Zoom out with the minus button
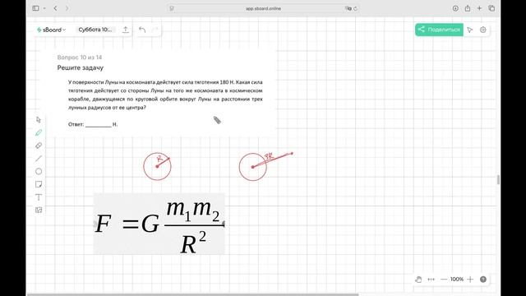 (x=444, y=280)
